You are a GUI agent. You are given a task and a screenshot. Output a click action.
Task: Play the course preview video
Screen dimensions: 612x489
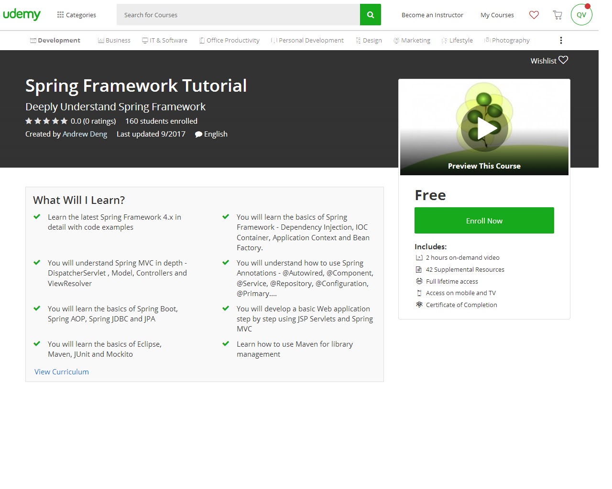[x=484, y=128]
